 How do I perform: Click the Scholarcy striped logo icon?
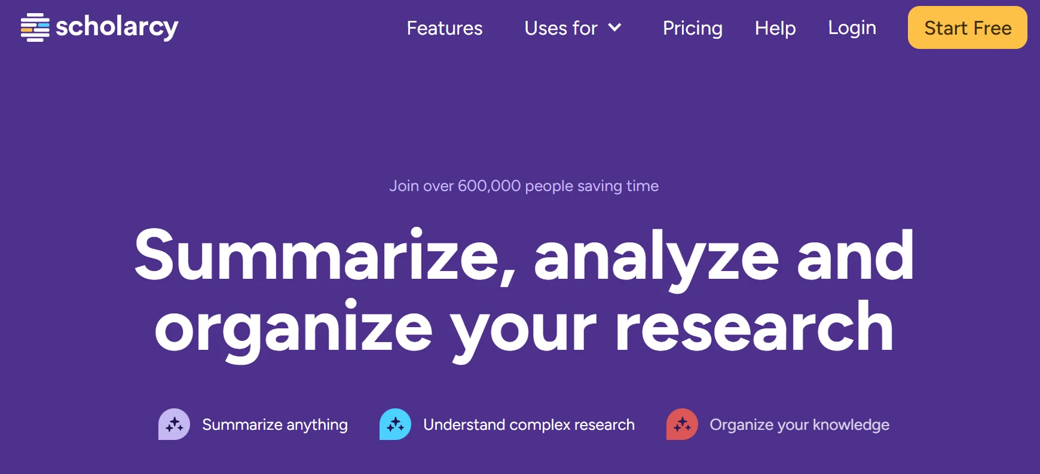click(x=35, y=27)
